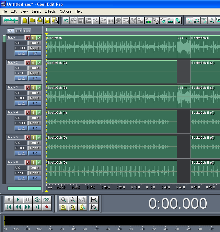This screenshot has width=220, height=232.
Task: Open Rec 1 input selector for Track 6
Action: [35, 173]
